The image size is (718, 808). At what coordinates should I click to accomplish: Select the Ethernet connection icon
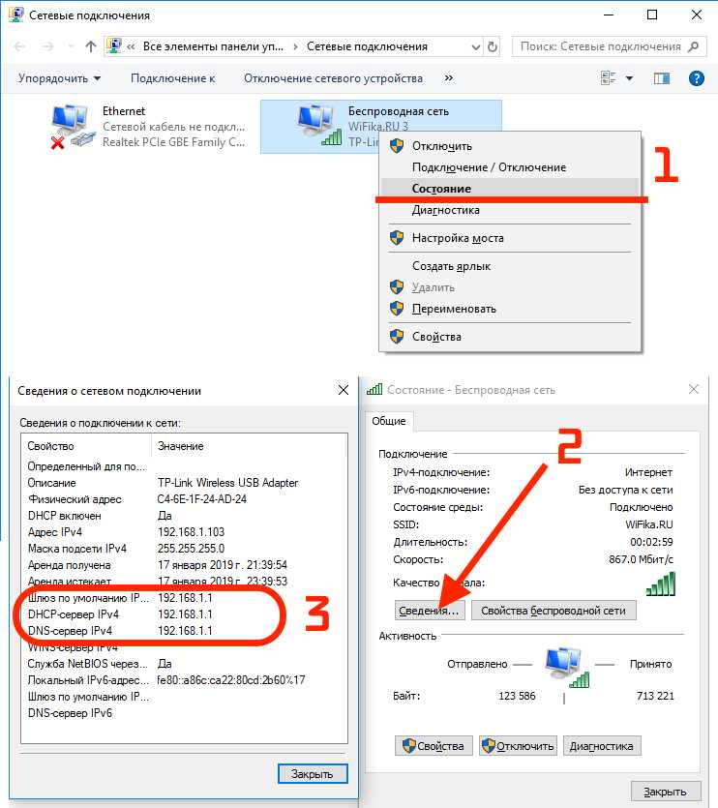[73, 126]
